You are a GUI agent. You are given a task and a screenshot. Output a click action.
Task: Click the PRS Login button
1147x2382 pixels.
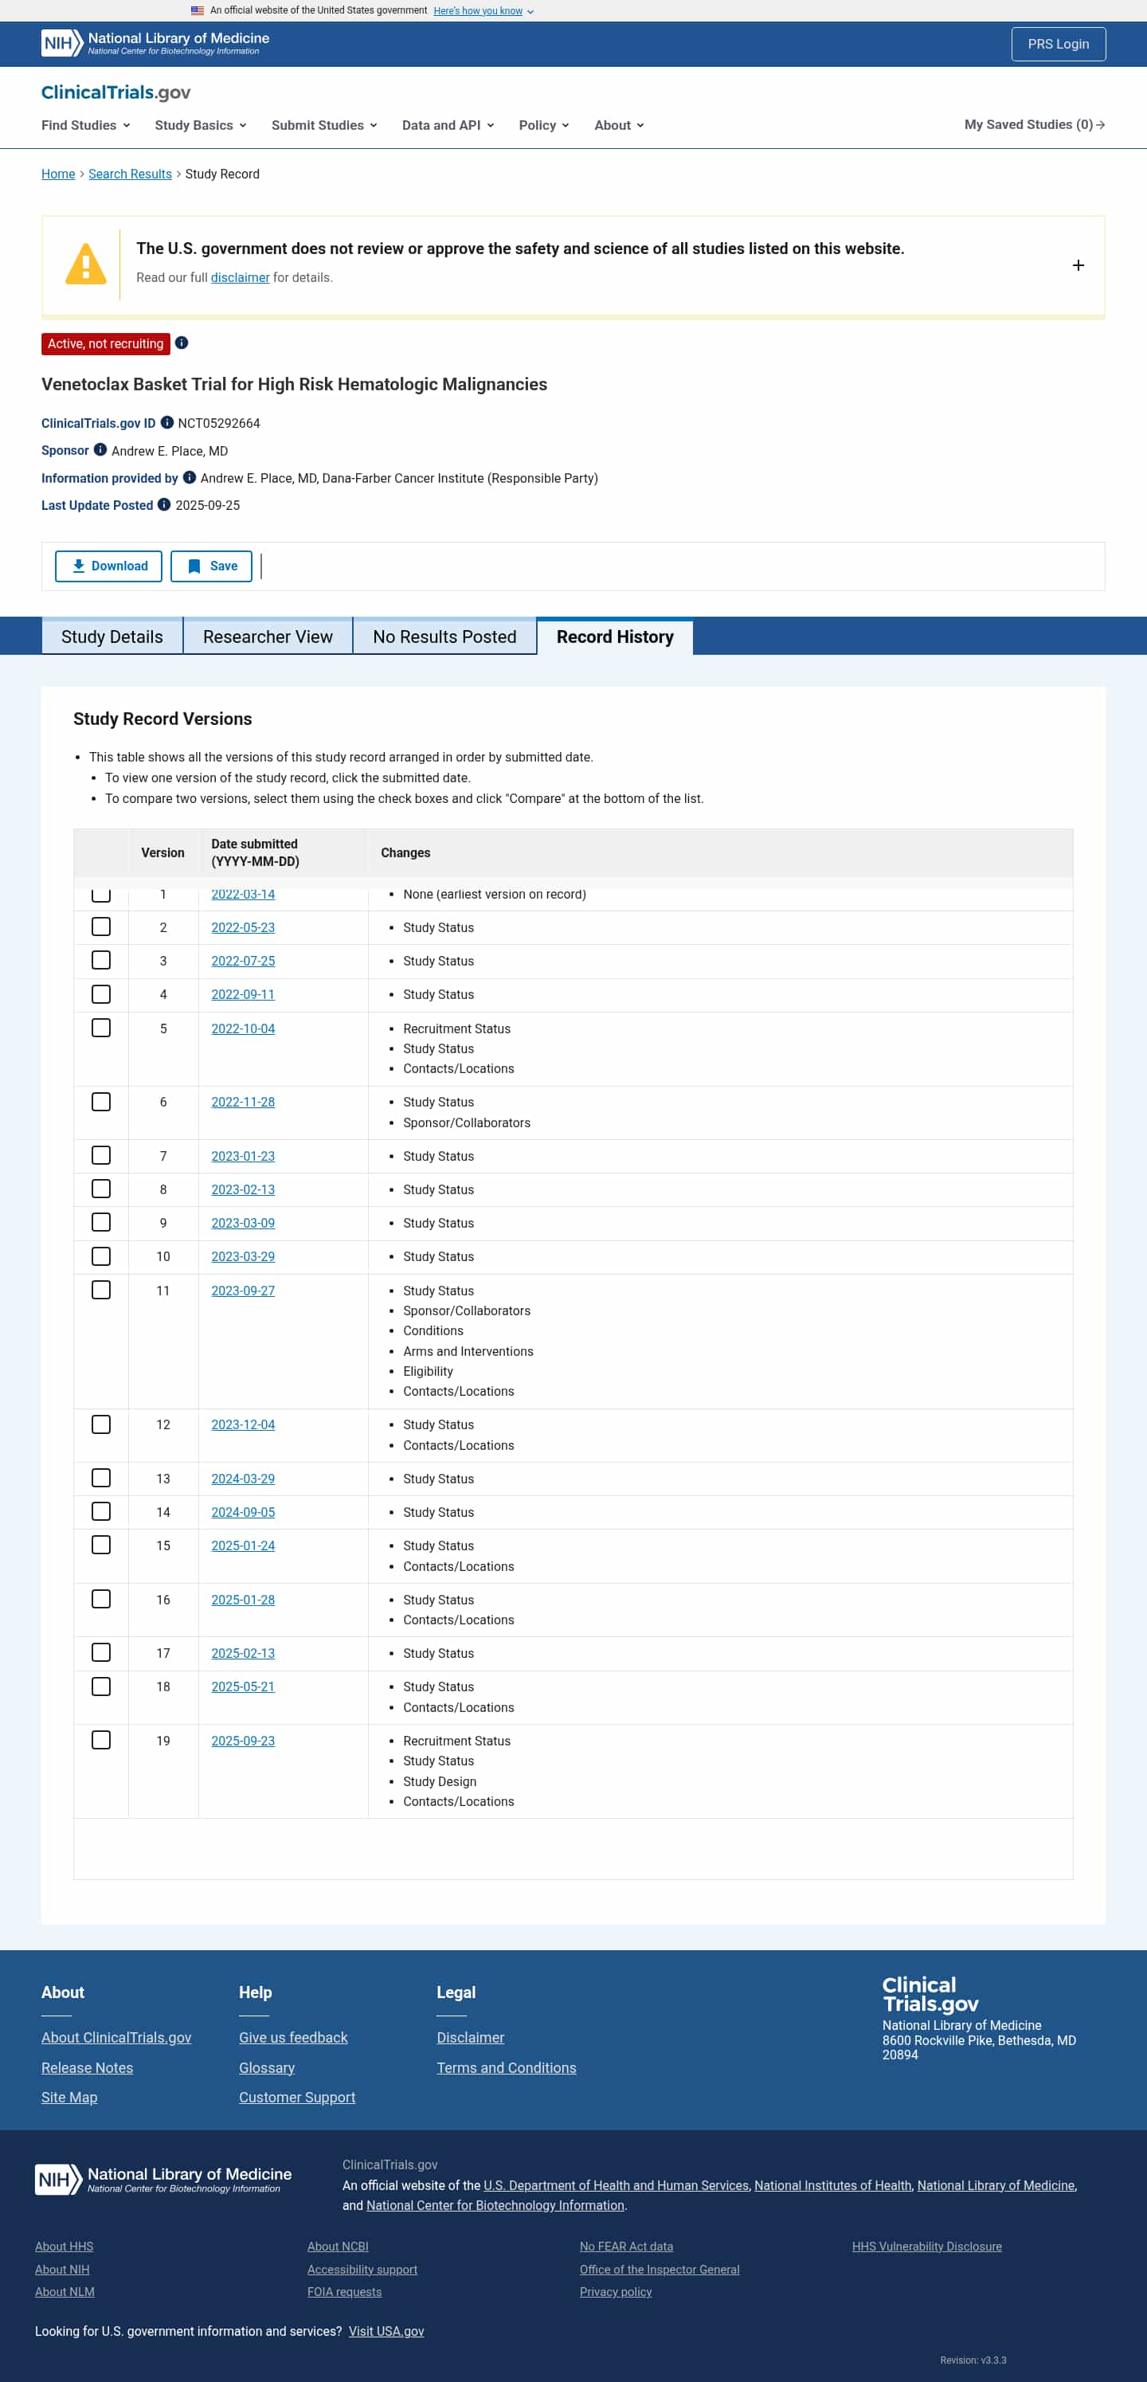point(1059,44)
